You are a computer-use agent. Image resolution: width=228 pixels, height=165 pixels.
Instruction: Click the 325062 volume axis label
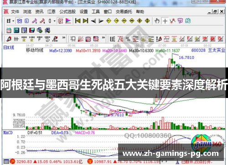(x=19, y=120)
